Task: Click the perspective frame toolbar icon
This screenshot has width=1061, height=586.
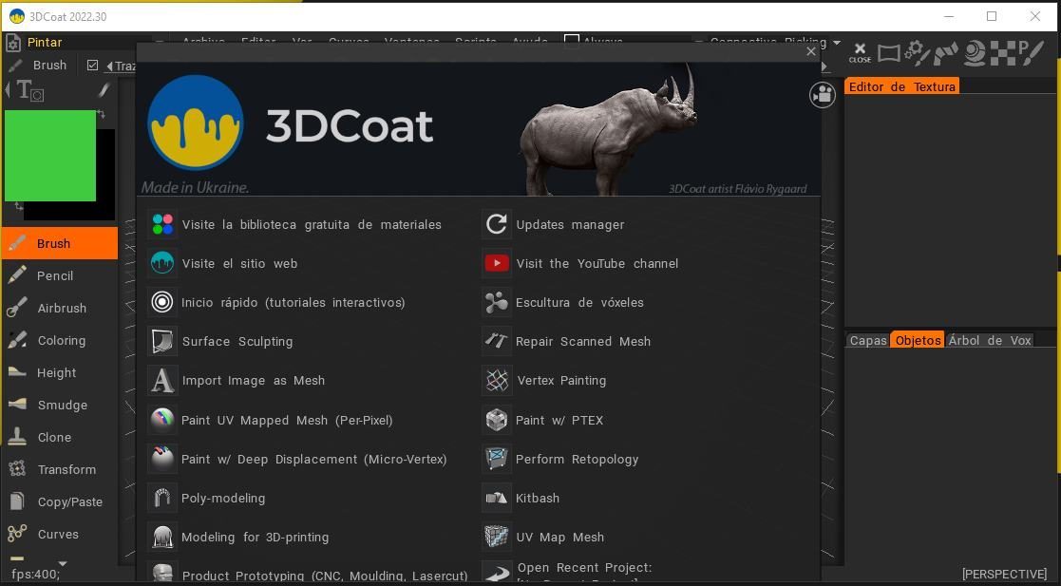Action: tap(889, 53)
